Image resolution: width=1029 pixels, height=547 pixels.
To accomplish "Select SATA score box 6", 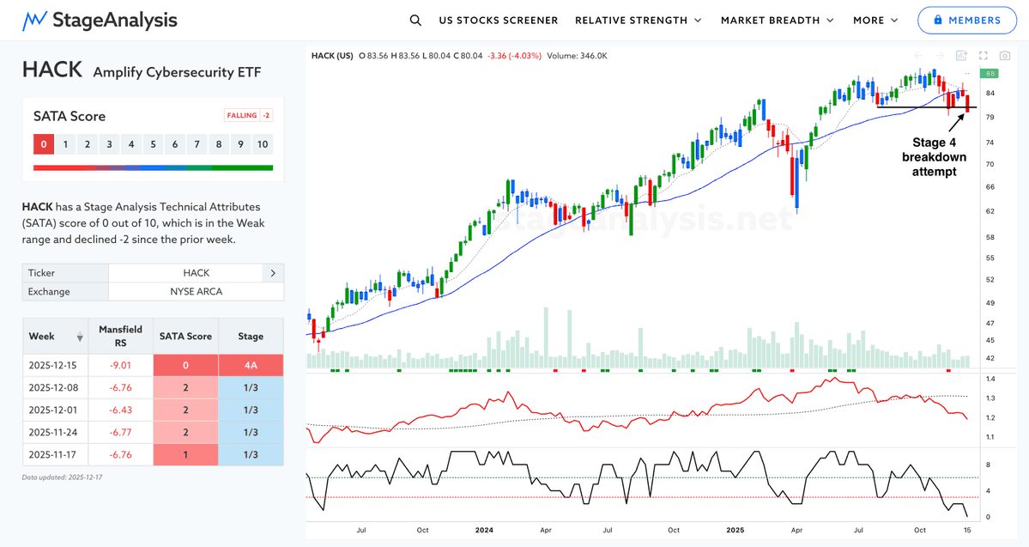I will [174, 144].
